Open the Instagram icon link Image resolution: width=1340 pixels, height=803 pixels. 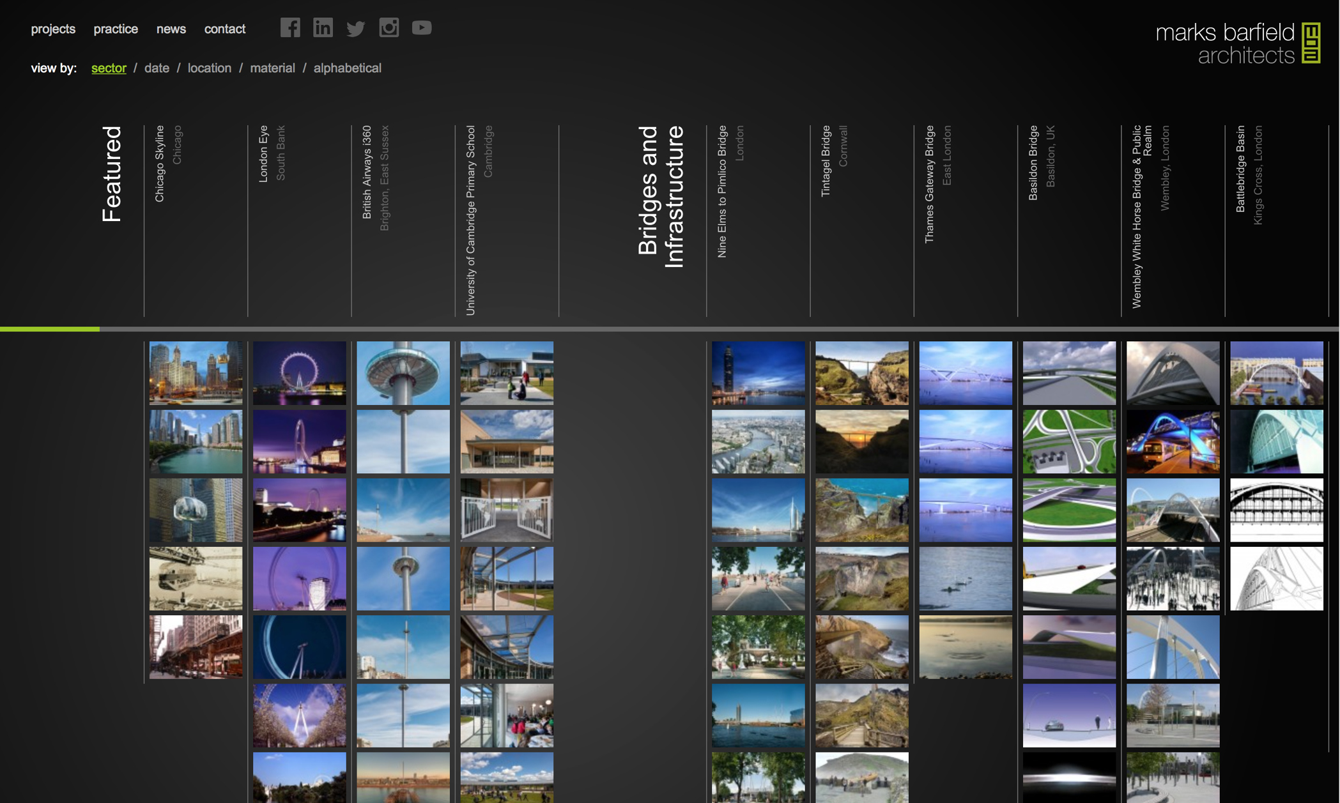coord(389,27)
